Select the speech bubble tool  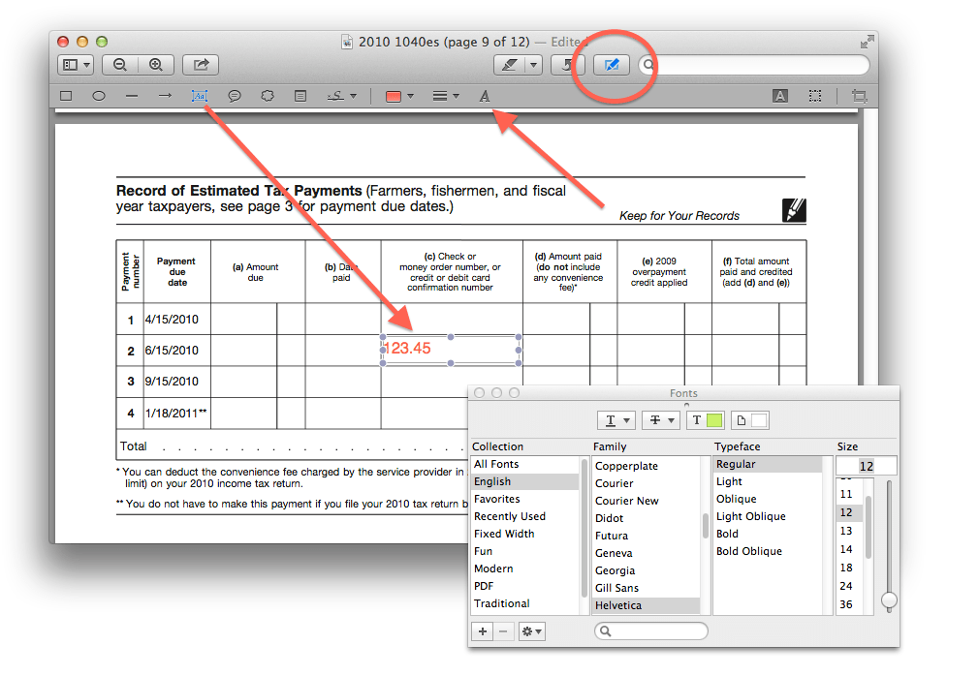point(235,96)
